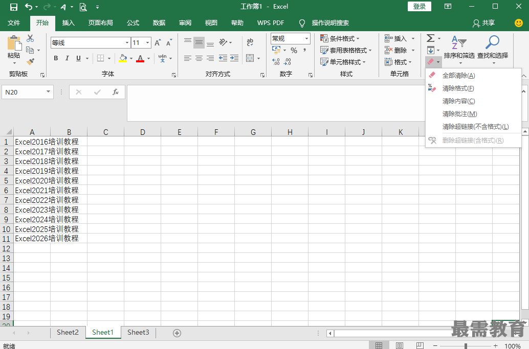Click the insert function fx button

pos(116,92)
